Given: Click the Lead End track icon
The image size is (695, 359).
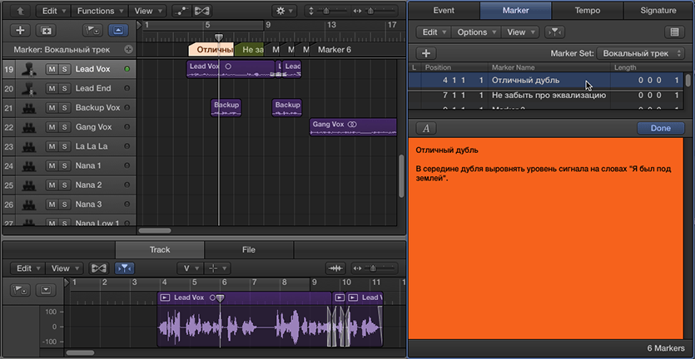Looking at the screenshot, I should 30,89.
